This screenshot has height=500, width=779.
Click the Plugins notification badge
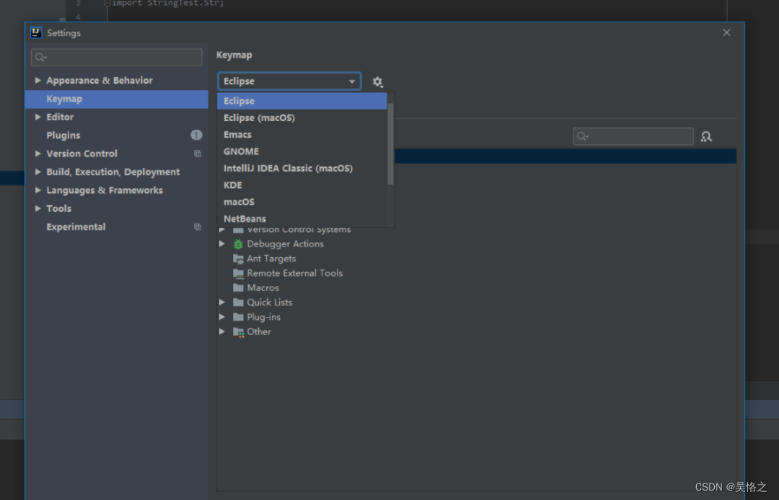(196, 135)
